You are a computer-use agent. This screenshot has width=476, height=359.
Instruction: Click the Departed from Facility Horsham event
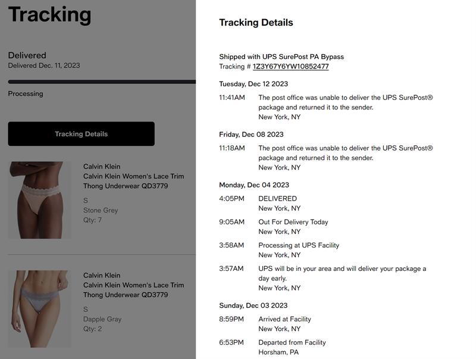click(x=273, y=347)
